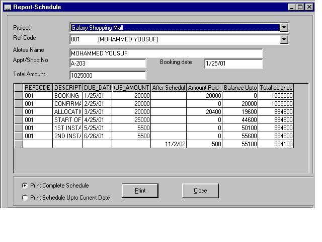322x242 pixels.
Task: Click the Report-Schedule window title bar icon
Action: [7, 7]
